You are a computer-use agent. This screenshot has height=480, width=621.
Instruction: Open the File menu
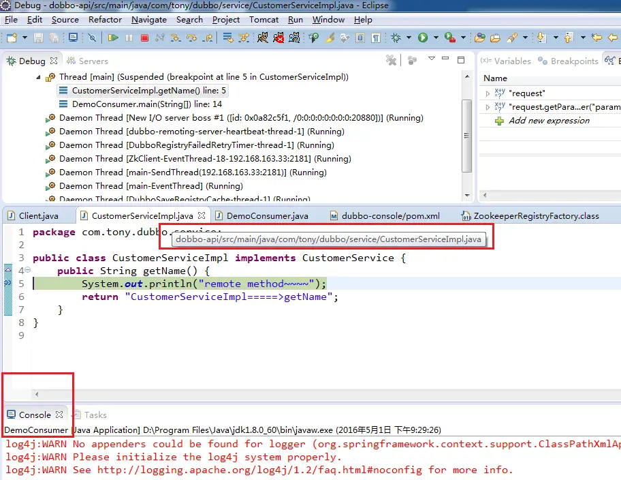(x=11, y=20)
